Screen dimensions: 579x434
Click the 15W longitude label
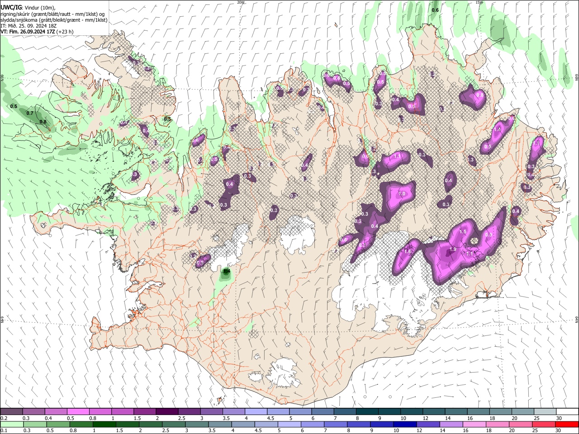click(x=479, y=2)
